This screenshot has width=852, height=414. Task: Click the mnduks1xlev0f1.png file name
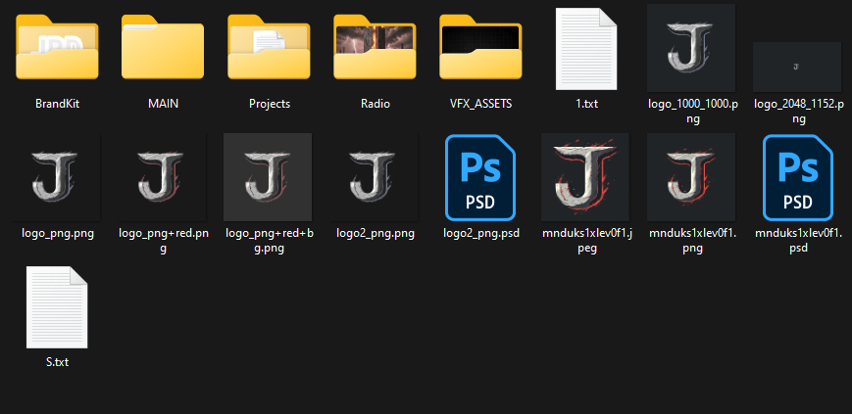(x=692, y=242)
